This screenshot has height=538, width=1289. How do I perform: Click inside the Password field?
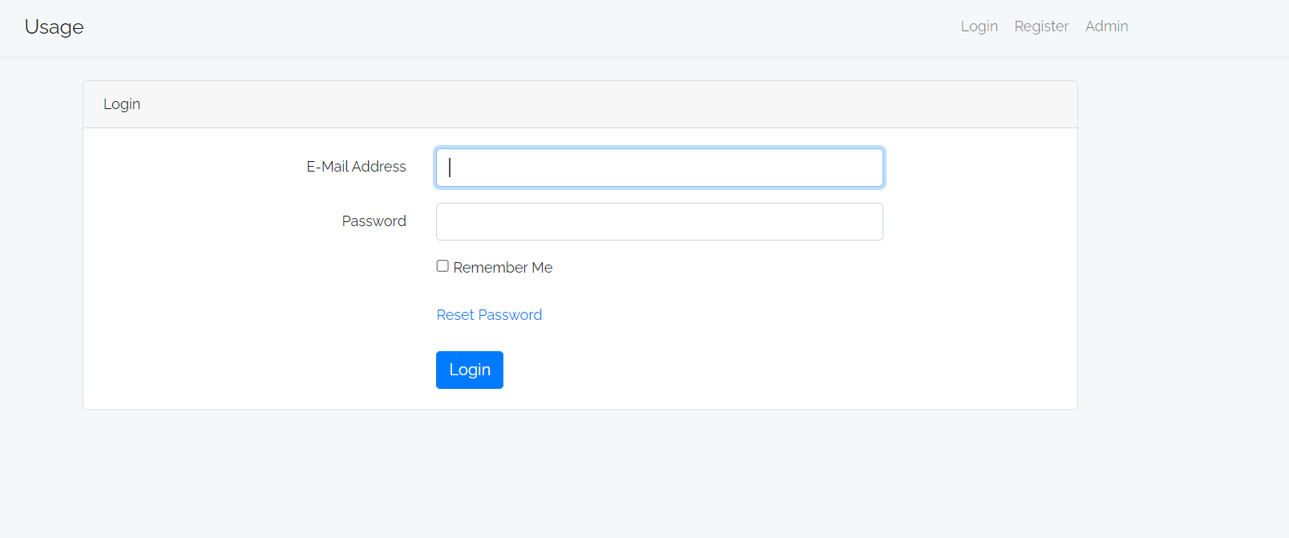[659, 221]
